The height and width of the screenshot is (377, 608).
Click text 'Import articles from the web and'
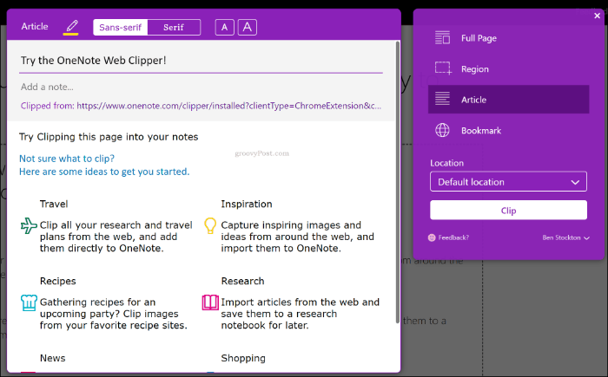301,302
